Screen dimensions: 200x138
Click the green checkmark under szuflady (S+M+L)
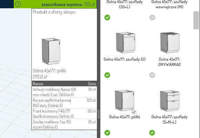coord(152,132)
